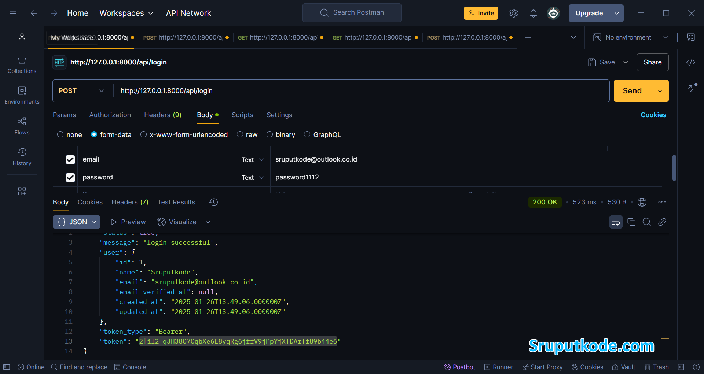Image resolution: width=704 pixels, height=374 pixels.
Task: Open Runner in the status bar
Action: [x=499, y=367]
